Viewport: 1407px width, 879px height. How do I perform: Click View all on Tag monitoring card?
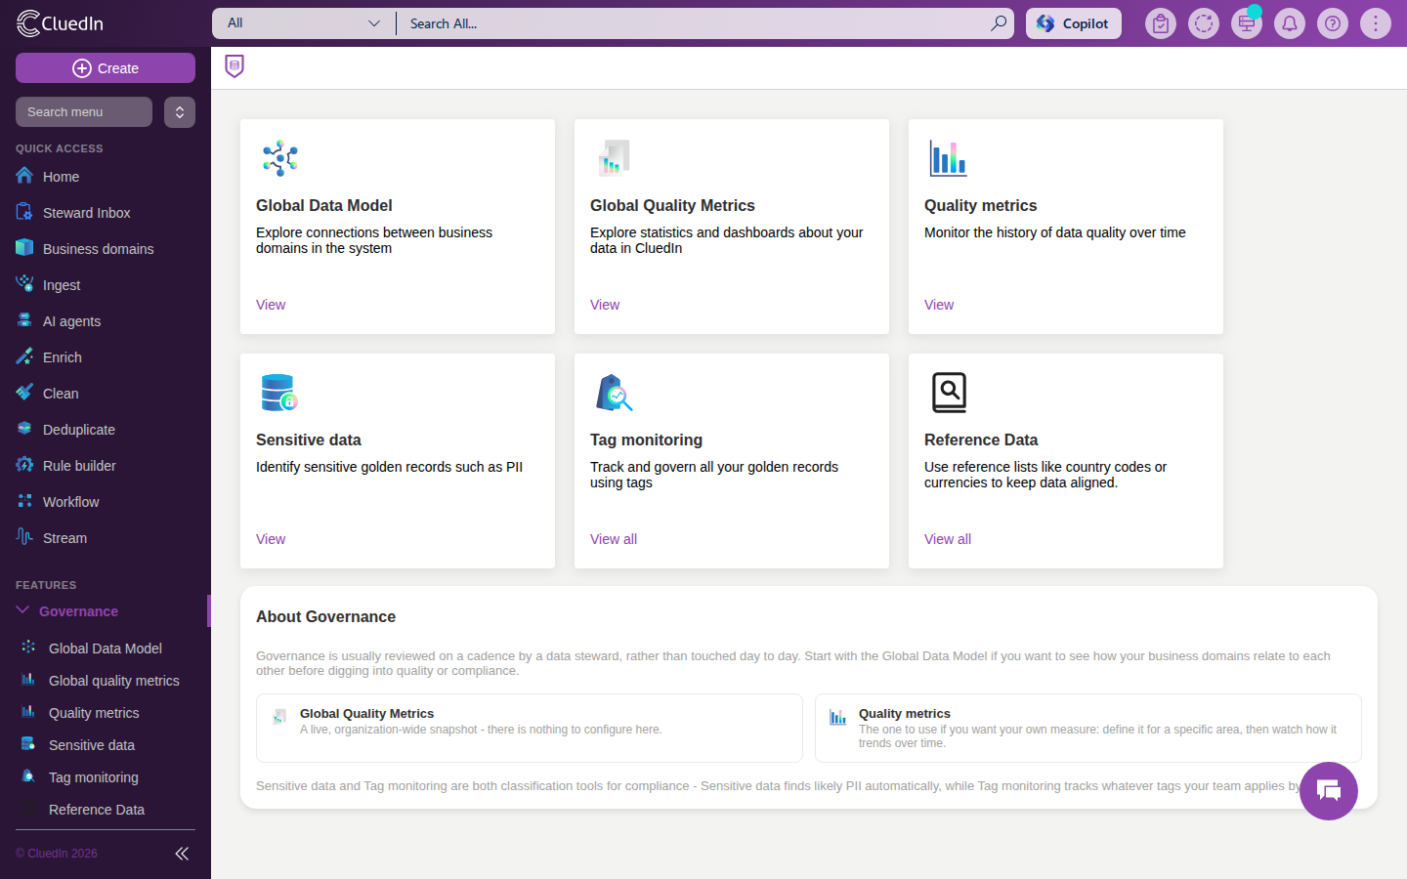(x=614, y=539)
